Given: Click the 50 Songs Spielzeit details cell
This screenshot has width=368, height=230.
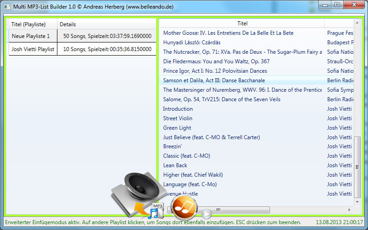Looking at the screenshot, I should (107, 36).
